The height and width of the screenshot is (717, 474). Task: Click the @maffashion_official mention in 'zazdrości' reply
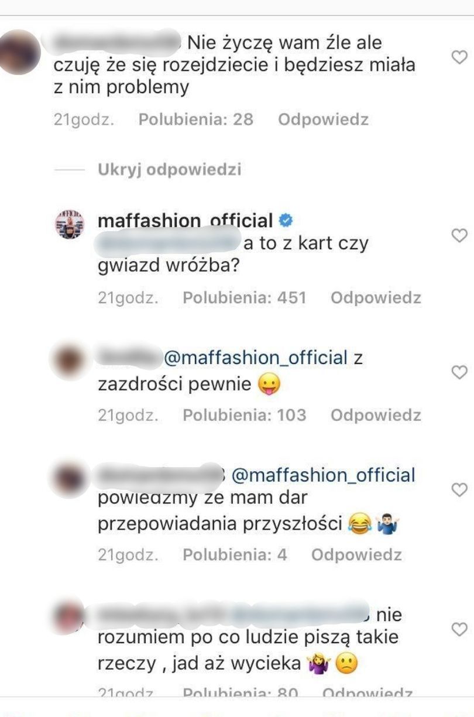pyautogui.click(x=256, y=357)
